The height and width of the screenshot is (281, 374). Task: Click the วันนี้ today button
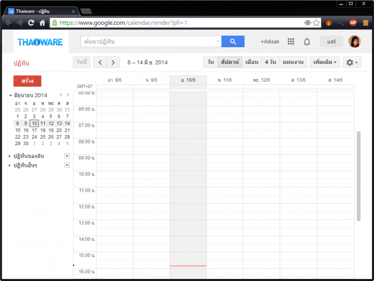(82, 62)
